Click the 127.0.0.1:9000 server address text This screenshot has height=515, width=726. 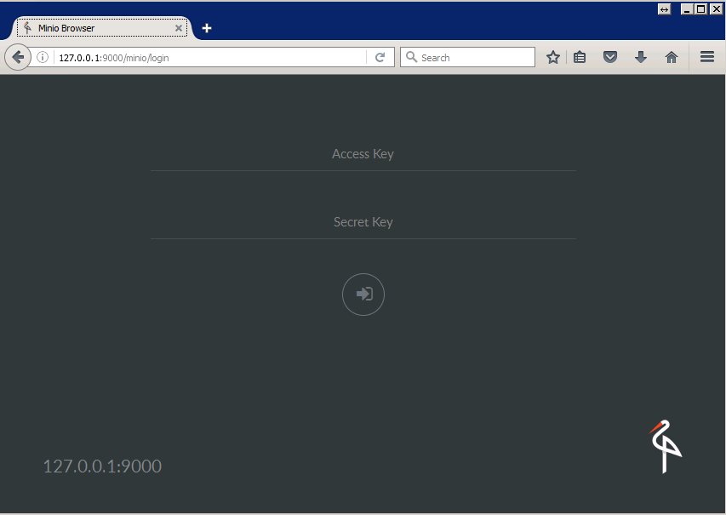[x=102, y=466]
